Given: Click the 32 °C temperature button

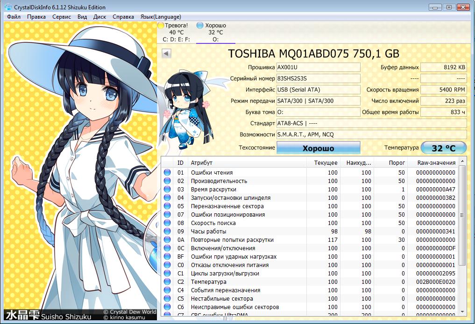Looking at the screenshot, I should coord(444,148).
